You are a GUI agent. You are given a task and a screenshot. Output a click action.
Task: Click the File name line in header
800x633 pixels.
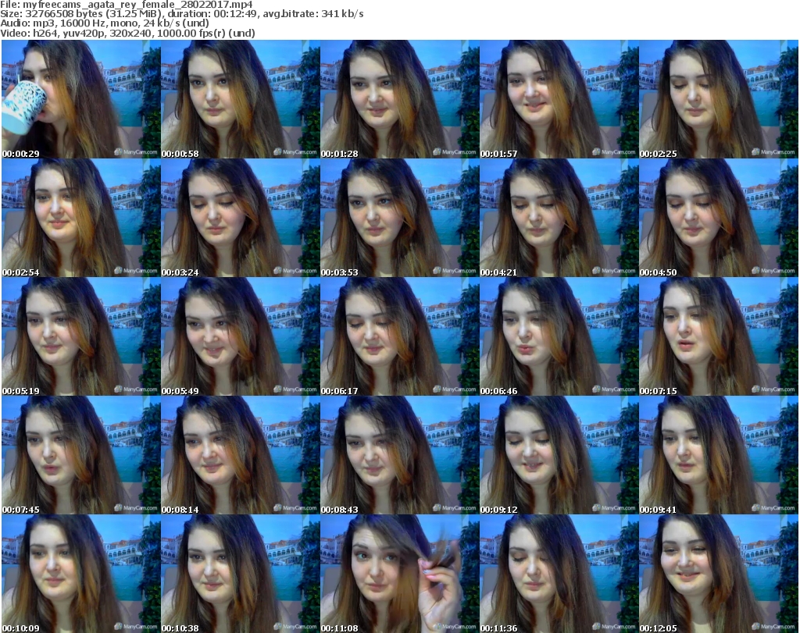127,5
